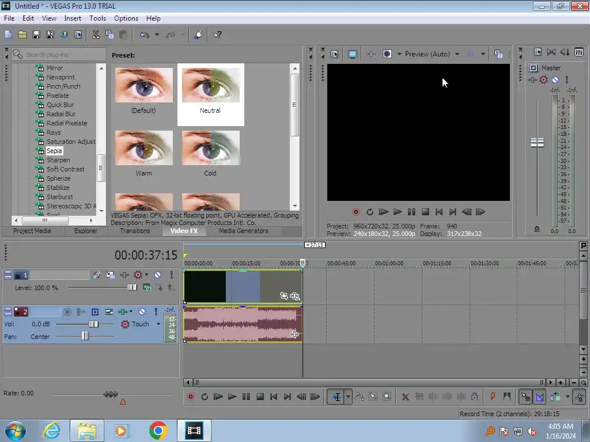Open track 1 Track FX gear icon
Image resolution: width=590 pixels, height=442 pixels.
(138, 275)
